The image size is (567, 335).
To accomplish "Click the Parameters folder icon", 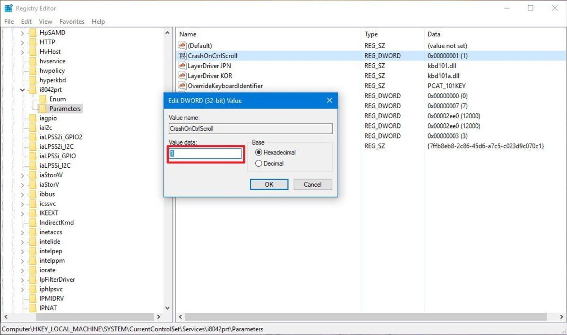I will 42,108.
